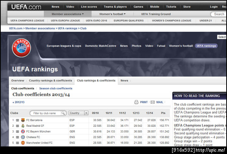Click Manchester United FC club crest

click(23, 143)
